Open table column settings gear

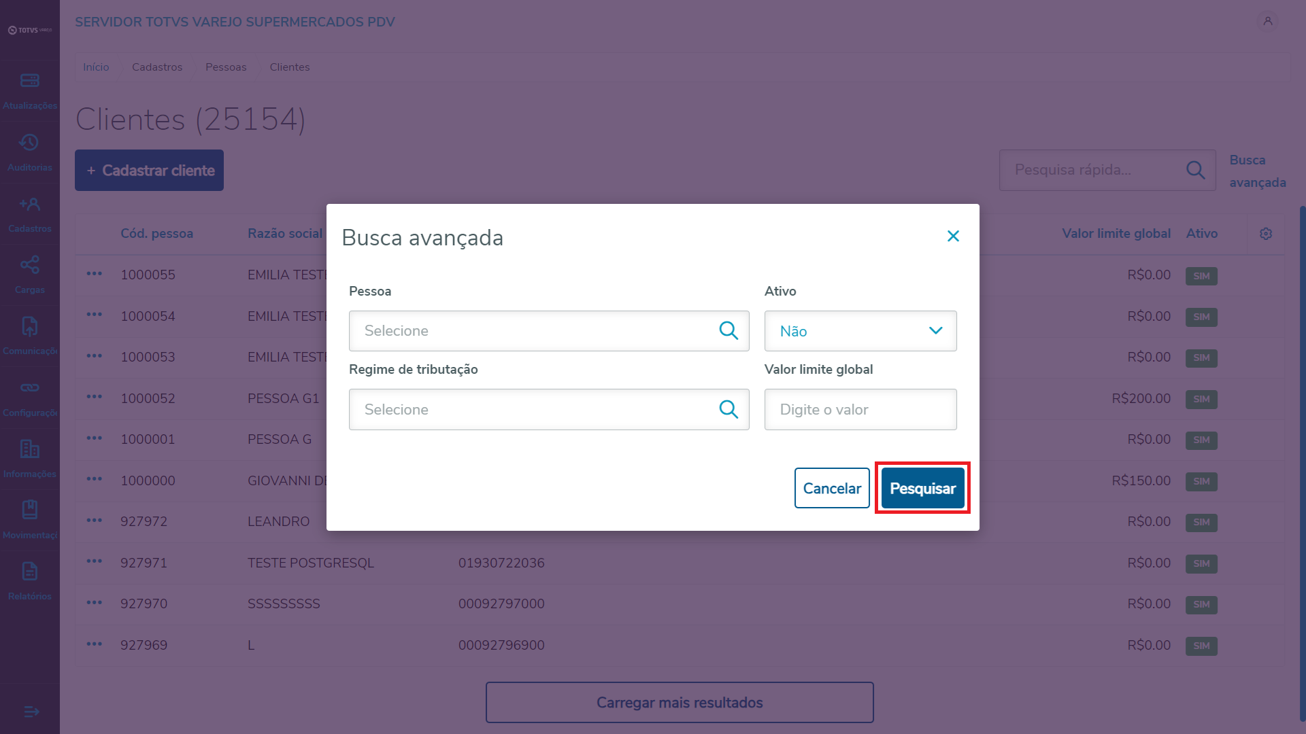coord(1265,234)
